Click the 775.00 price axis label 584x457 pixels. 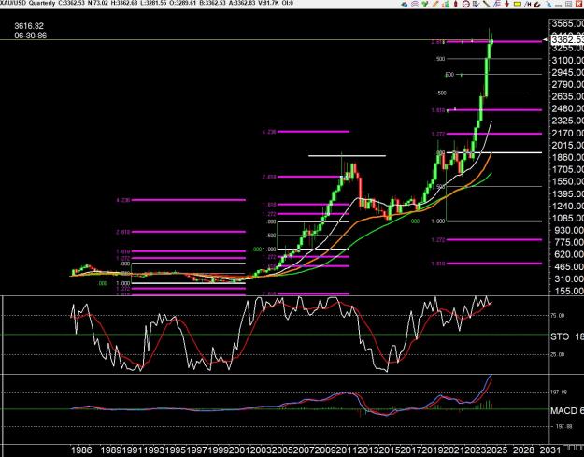point(570,242)
